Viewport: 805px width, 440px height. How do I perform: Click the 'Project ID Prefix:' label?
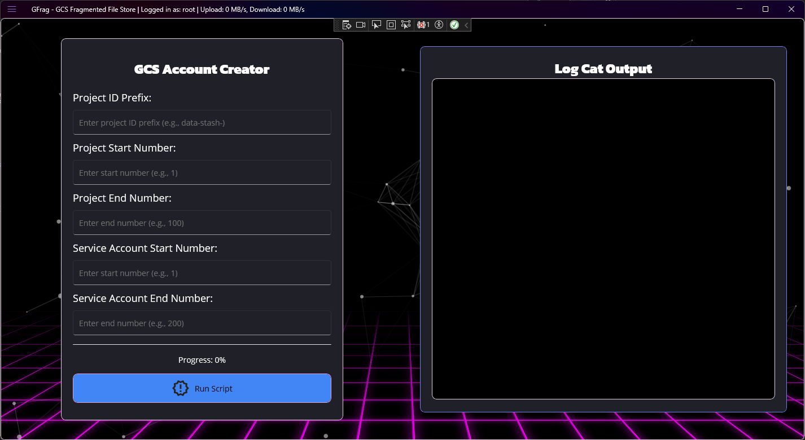[x=112, y=98]
